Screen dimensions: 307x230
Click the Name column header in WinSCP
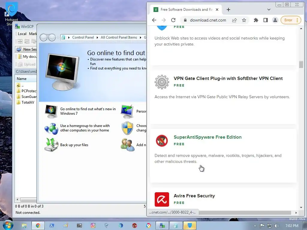(x=26, y=79)
